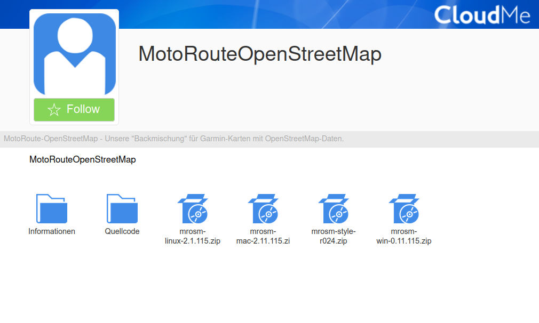Click the large MotoRouteOpenStreetMap profile heading
This screenshot has height=323, width=539.
(260, 54)
